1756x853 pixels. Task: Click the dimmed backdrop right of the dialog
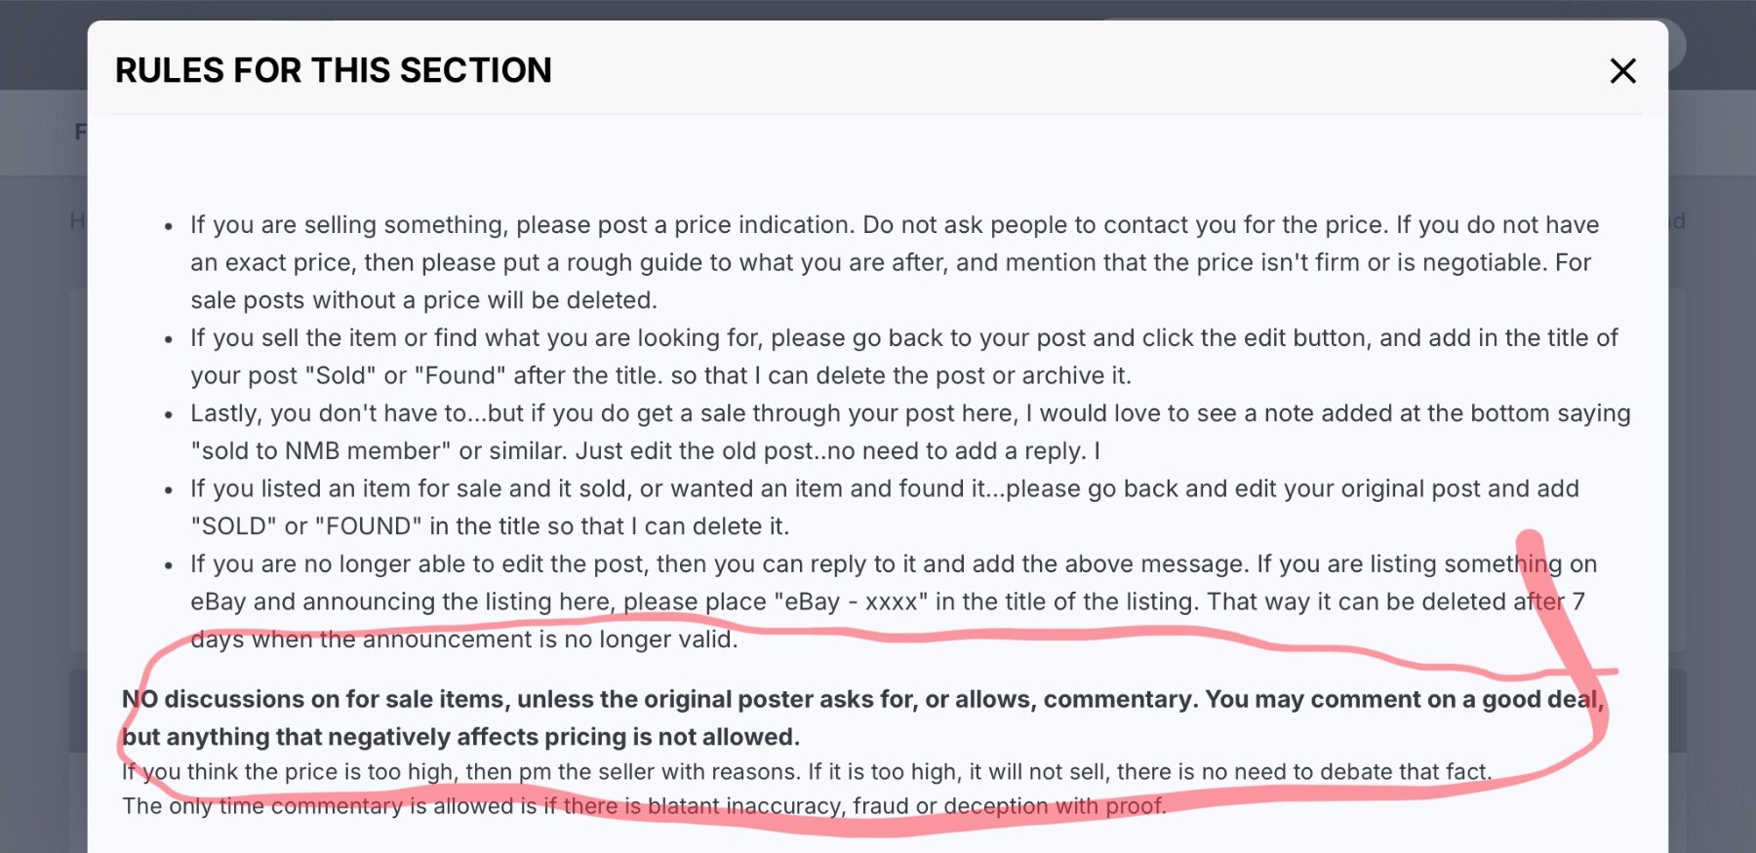point(1712,487)
